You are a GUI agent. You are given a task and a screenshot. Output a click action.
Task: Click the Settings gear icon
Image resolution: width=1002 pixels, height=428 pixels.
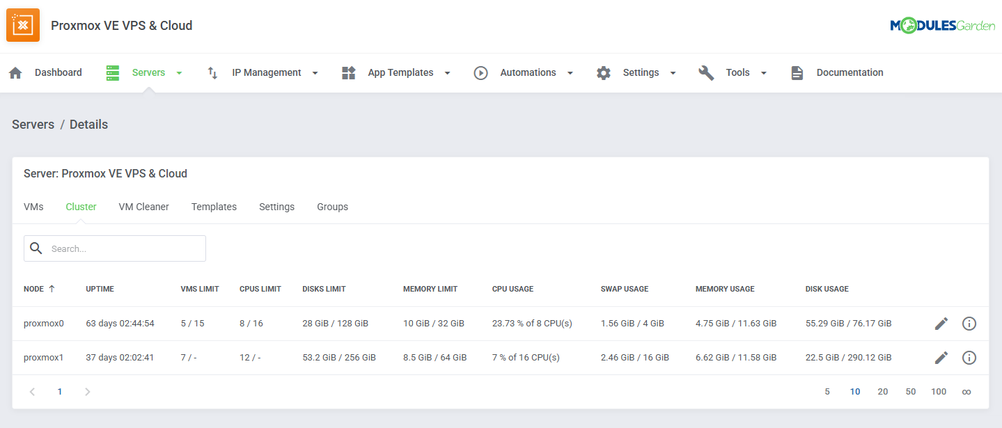604,73
